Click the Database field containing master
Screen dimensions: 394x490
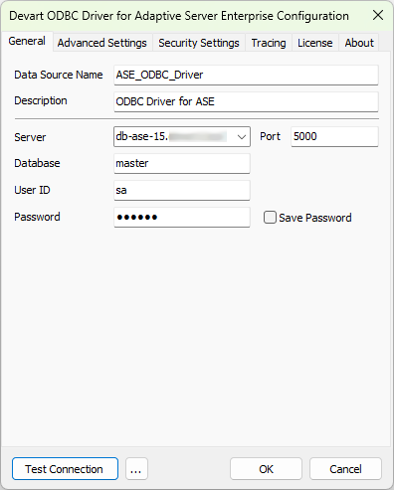(182, 163)
